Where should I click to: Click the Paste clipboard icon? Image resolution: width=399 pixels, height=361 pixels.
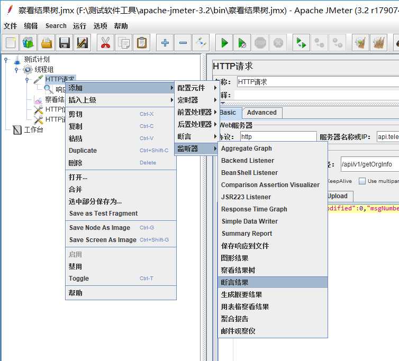click(141, 43)
